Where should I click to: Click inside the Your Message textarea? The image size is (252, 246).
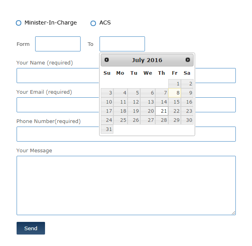[x=126, y=185]
